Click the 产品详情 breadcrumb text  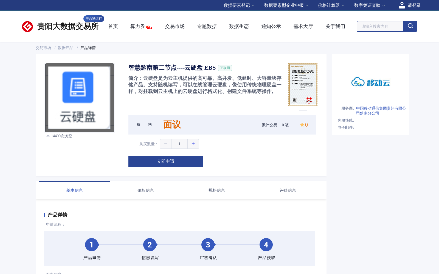click(88, 48)
